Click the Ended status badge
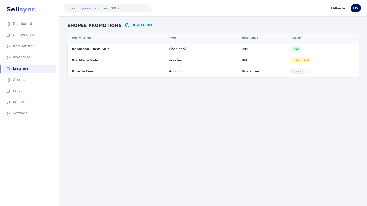Image resolution: width=367 pixels, height=206 pixels. point(297,71)
